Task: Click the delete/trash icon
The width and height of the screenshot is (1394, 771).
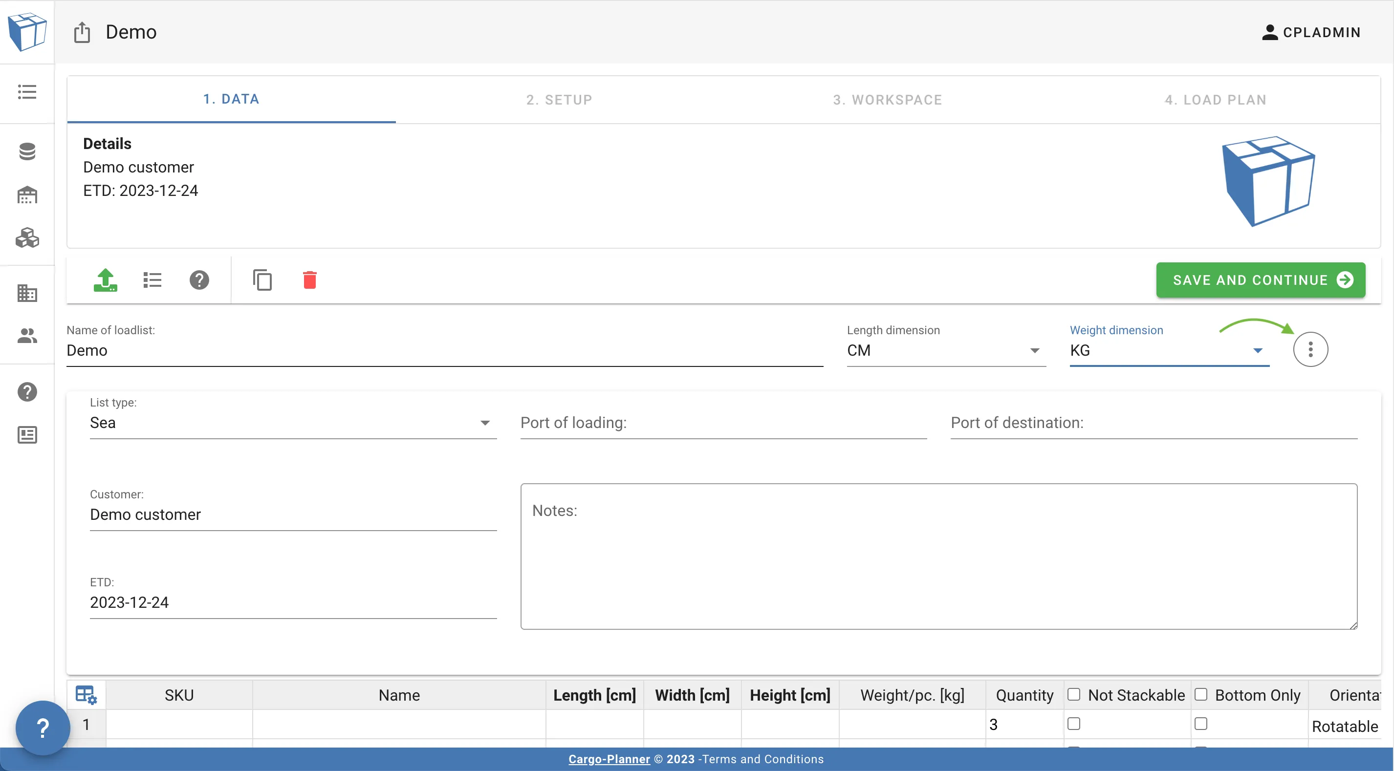Action: click(x=309, y=279)
